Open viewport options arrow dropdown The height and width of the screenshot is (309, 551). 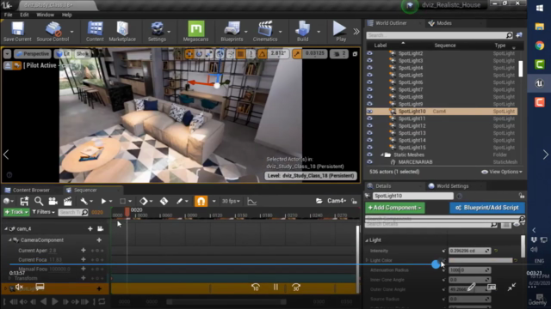click(7, 53)
